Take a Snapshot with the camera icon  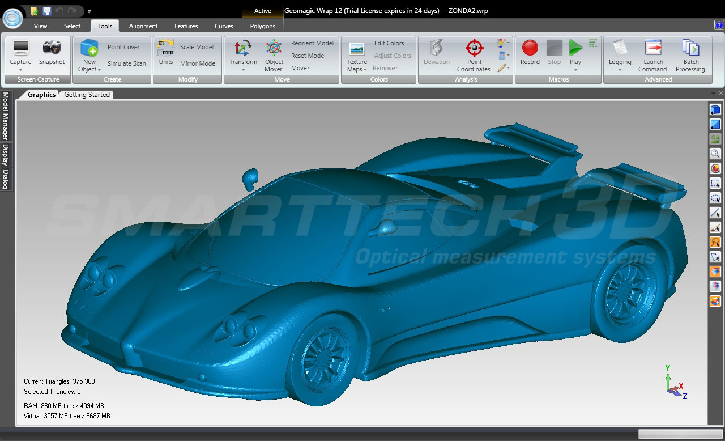(52, 53)
